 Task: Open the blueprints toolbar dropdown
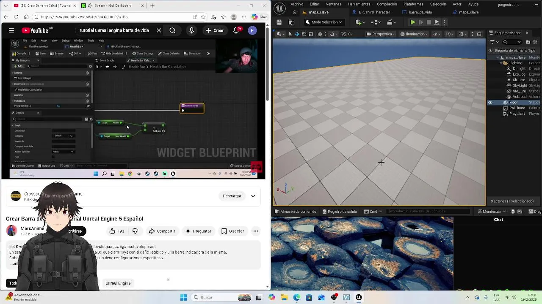coord(375,22)
